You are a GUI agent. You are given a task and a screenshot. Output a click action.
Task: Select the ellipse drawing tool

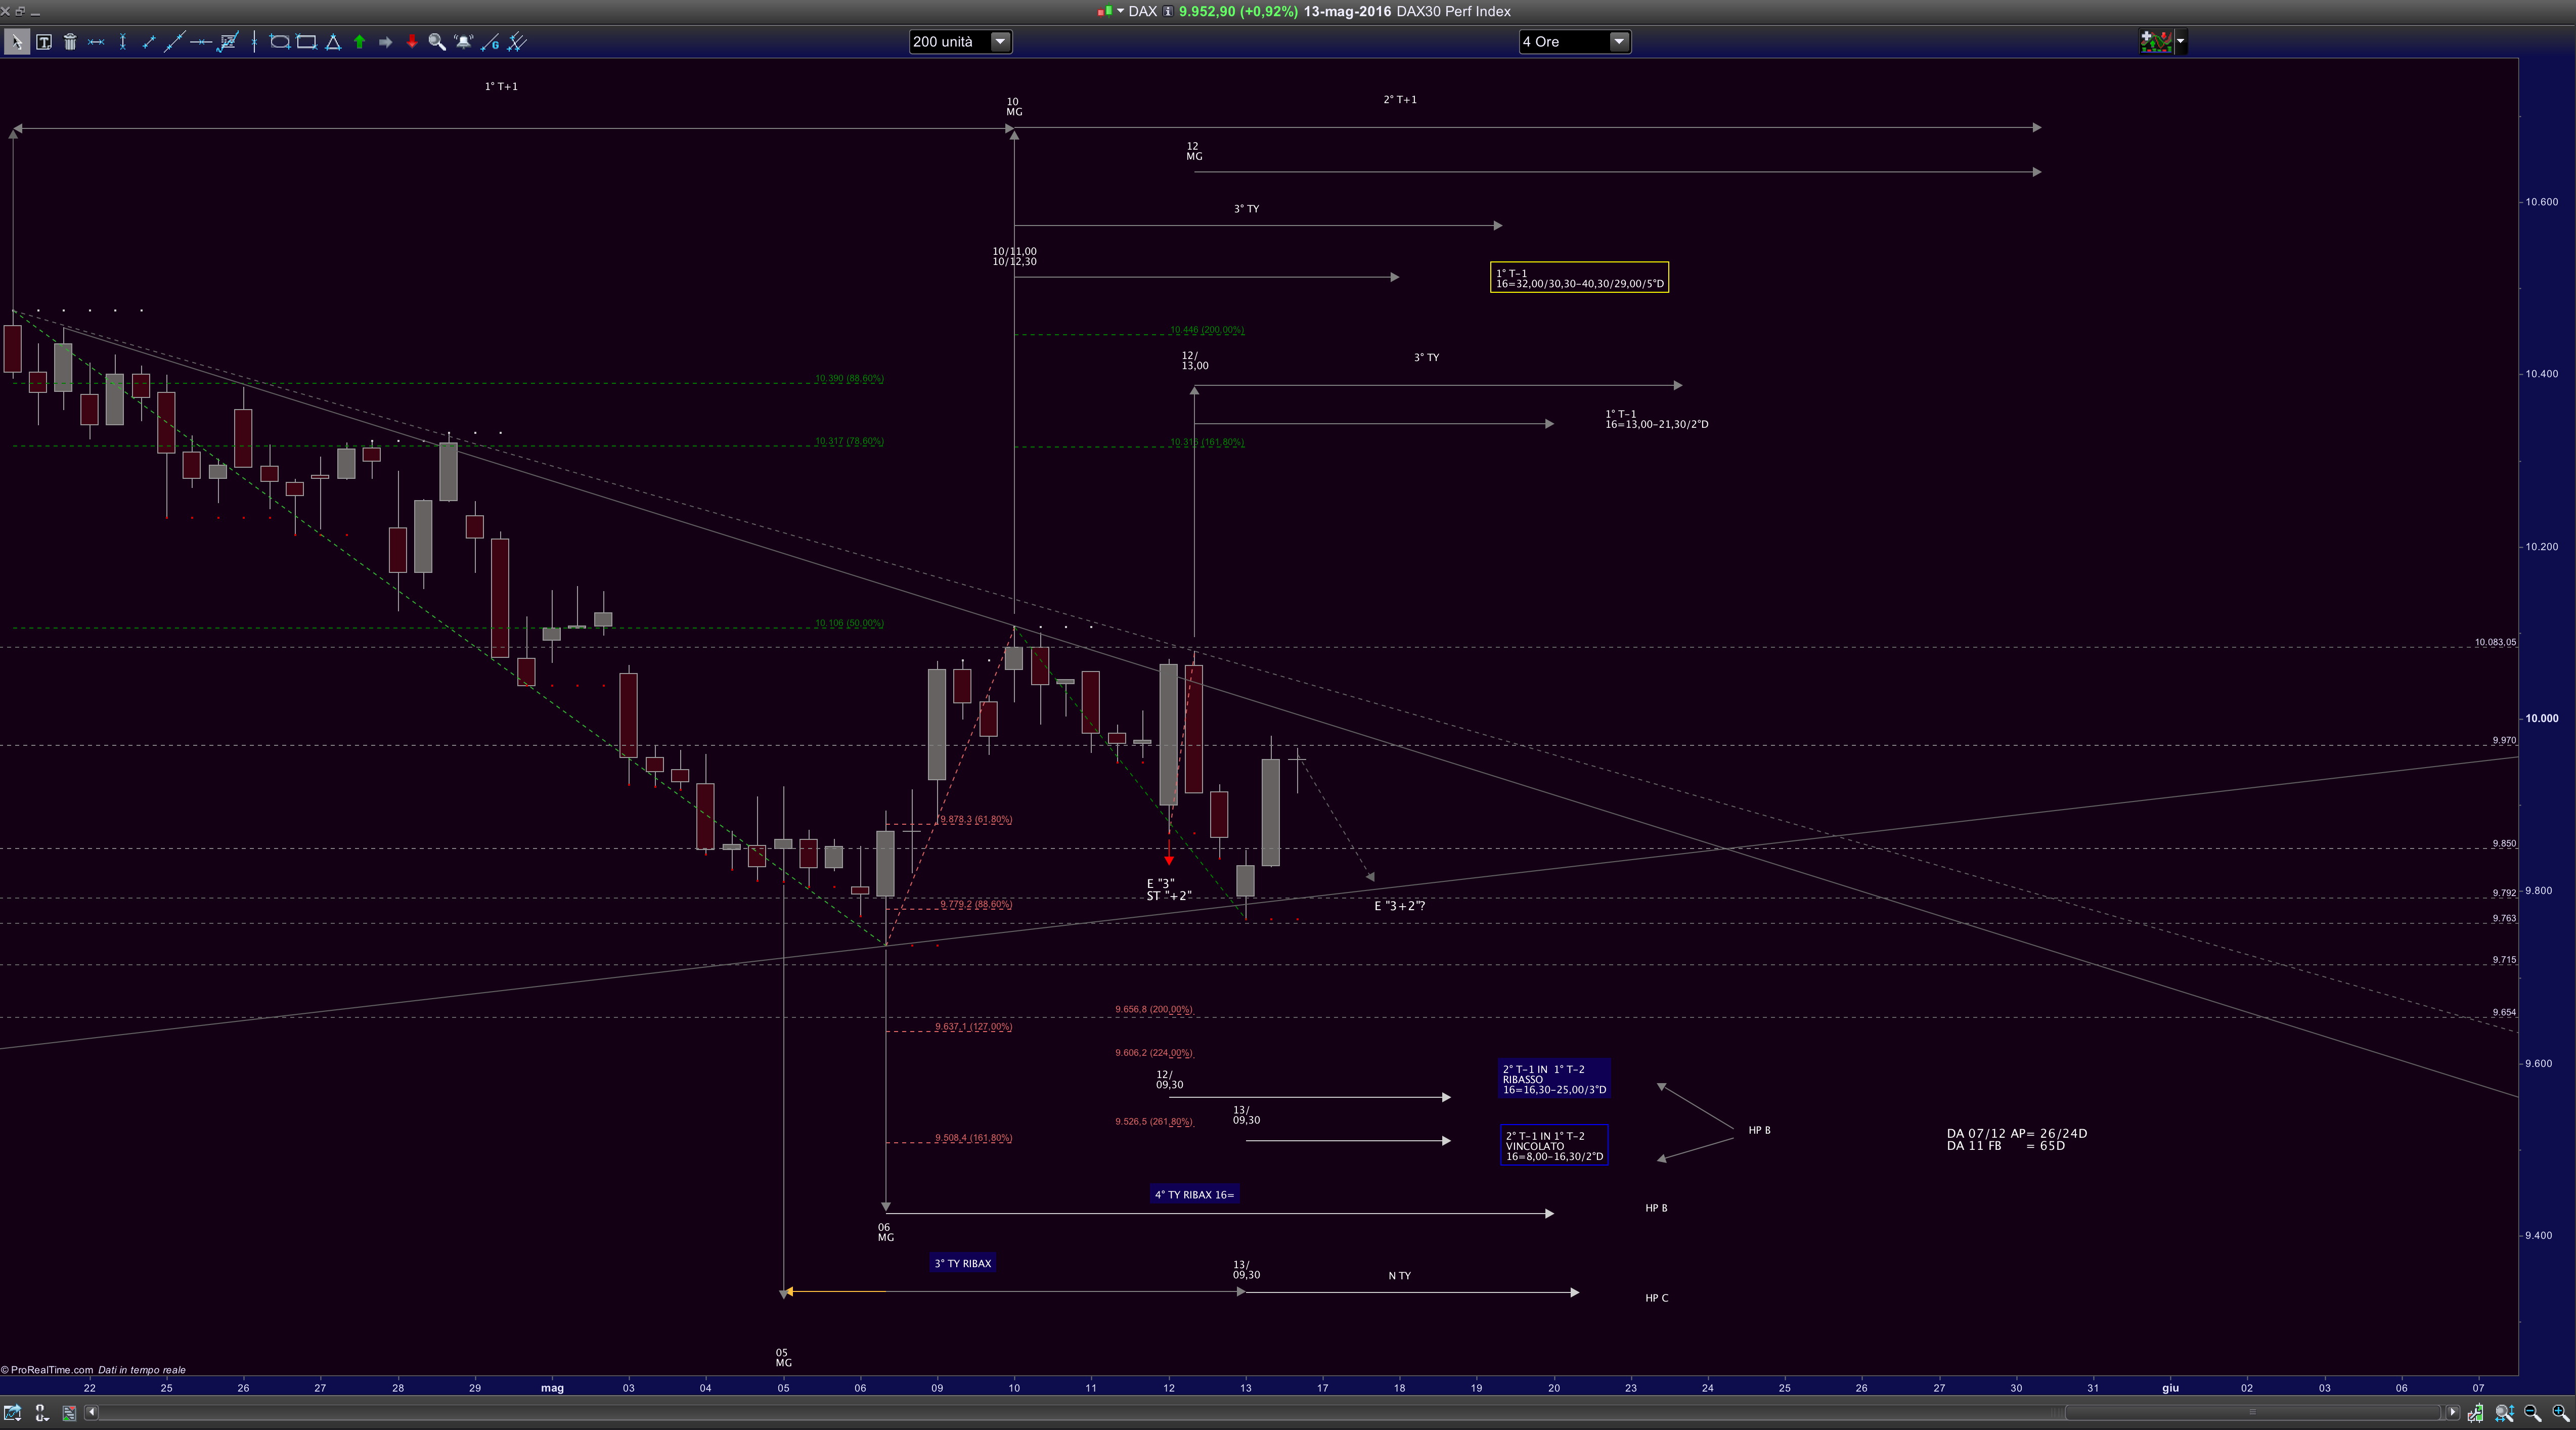280,42
